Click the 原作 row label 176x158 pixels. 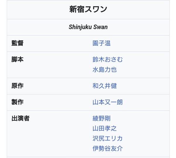(x=17, y=86)
